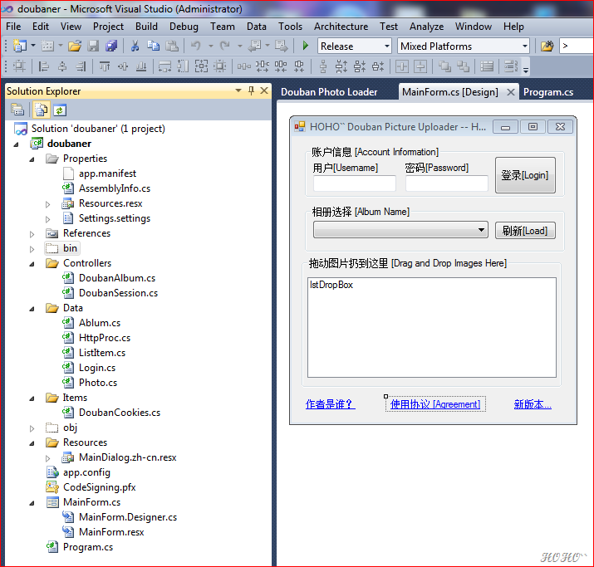The height and width of the screenshot is (567, 594).
Task: Open the Mixed Platforms dropdown
Action: tap(525, 46)
